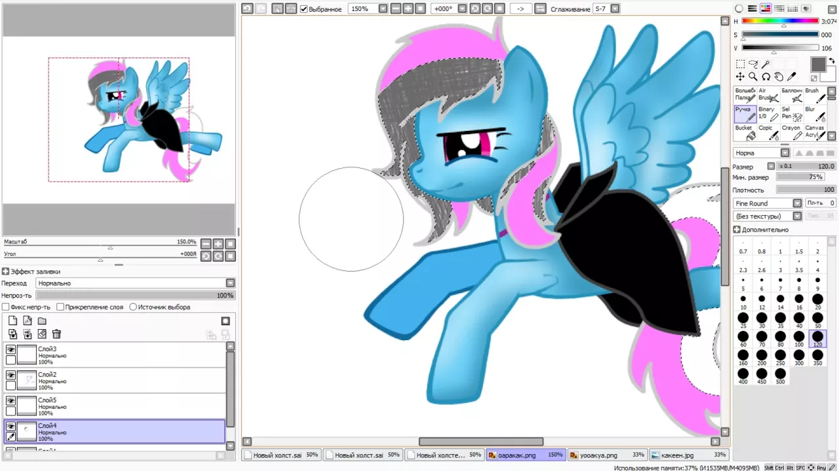This screenshot has width=839, height=471.
Task: Adjust the Hue rainbow slider
Action: coord(780,22)
